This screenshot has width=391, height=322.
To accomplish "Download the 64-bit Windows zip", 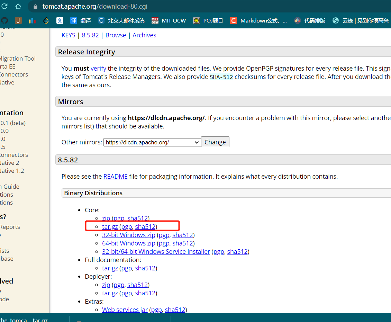I will click(129, 243).
